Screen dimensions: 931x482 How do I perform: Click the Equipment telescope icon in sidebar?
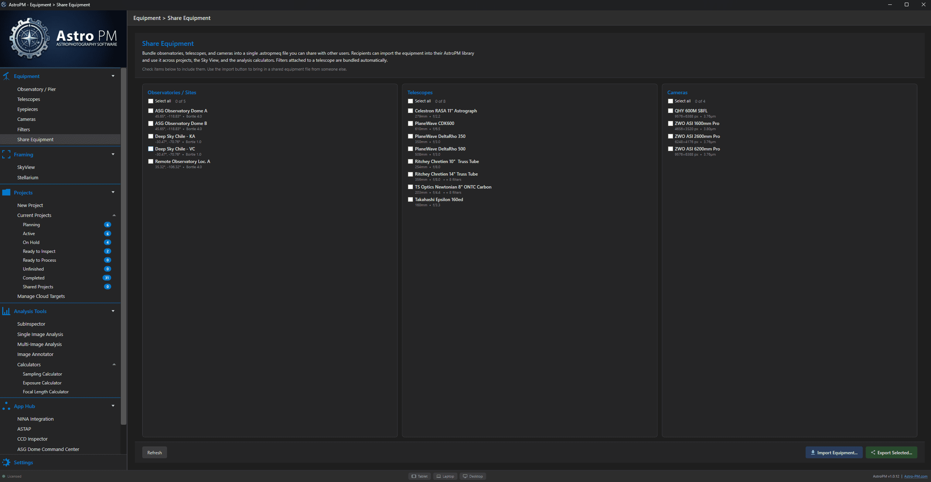click(6, 76)
